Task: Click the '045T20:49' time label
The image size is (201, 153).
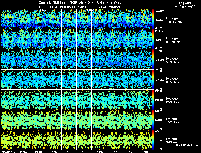Action: tap(9, 152)
